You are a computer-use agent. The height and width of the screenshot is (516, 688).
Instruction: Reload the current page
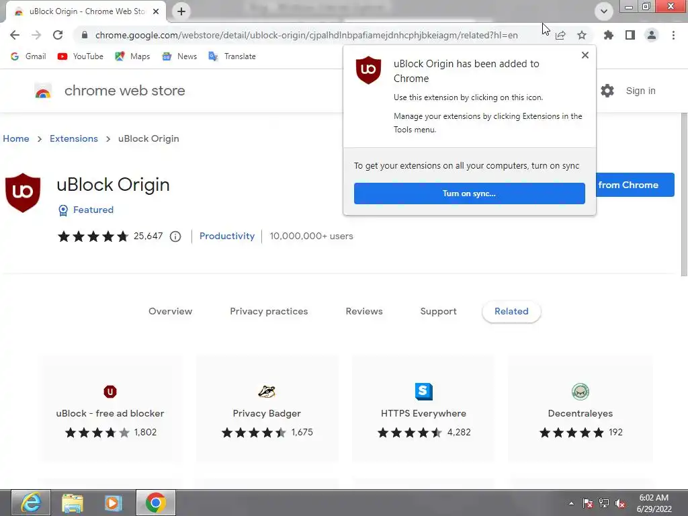tap(58, 35)
